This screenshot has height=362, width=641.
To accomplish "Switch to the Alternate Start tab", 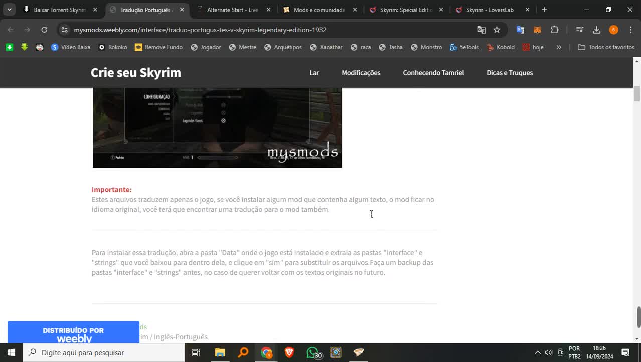I will 232,10.
